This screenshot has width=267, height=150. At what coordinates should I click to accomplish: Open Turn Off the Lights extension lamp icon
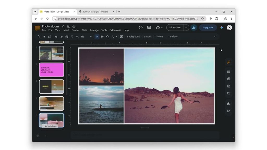point(211,19)
